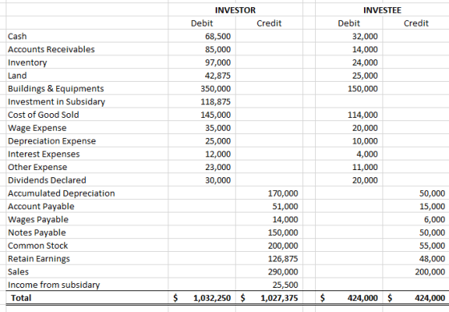Image resolution: width=449 pixels, height=312 pixels.
Task: Select investee accumulated depreciation 50,000
Action: coord(432,193)
